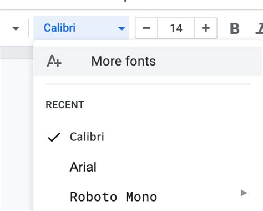This screenshot has height=211, width=263.
Task: Click the RECENT section header
Action: (x=65, y=105)
